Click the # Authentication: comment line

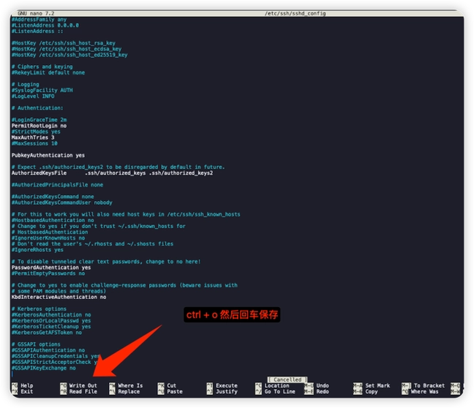(x=37, y=108)
